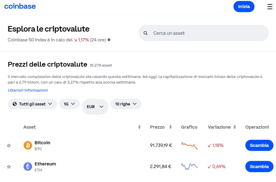Open the hamburger menu icon

270,7
